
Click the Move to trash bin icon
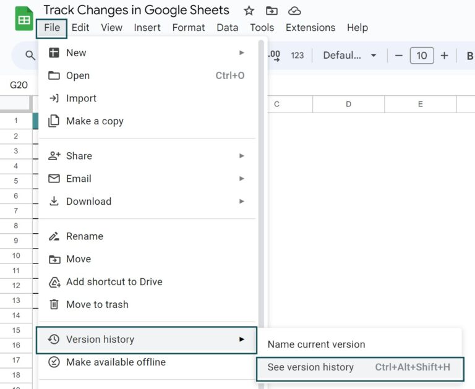[x=54, y=304]
